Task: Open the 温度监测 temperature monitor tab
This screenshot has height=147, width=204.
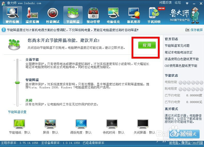Action: [32, 15]
